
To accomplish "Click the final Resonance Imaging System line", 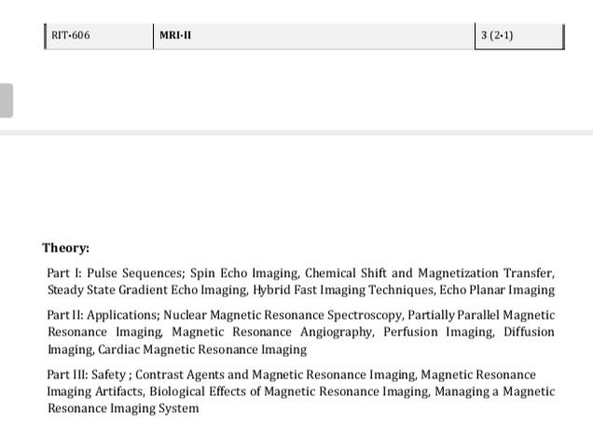I will 123,408.
